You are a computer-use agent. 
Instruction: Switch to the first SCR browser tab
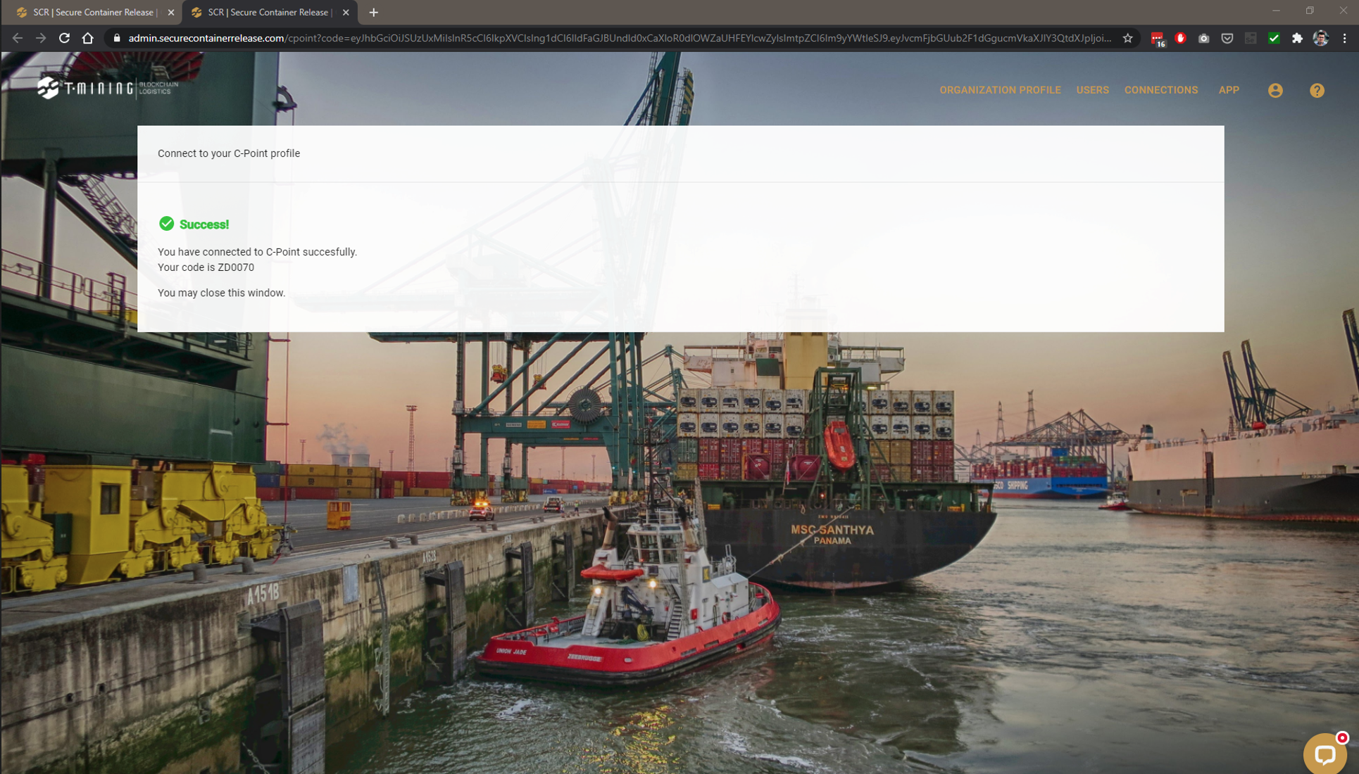tap(93, 12)
